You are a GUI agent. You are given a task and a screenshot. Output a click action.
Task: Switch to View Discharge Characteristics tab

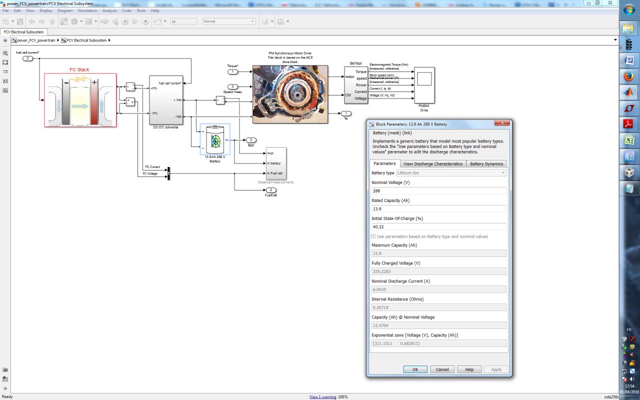(432, 164)
